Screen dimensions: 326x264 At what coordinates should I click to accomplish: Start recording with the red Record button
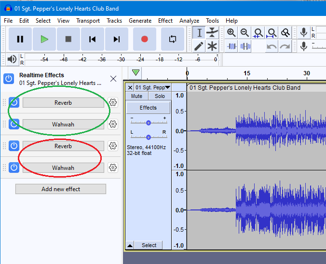tap(145, 39)
